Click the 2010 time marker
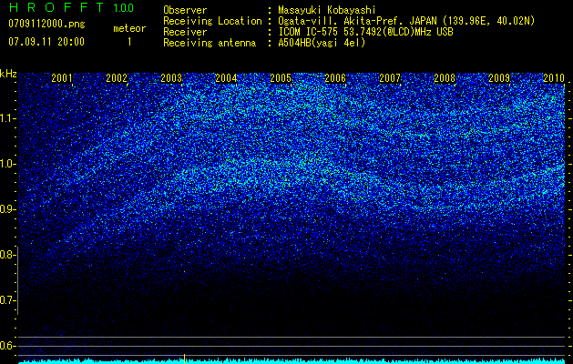Image resolution: width=573 pixels, height=364 pixels. (x=554, y=78)
